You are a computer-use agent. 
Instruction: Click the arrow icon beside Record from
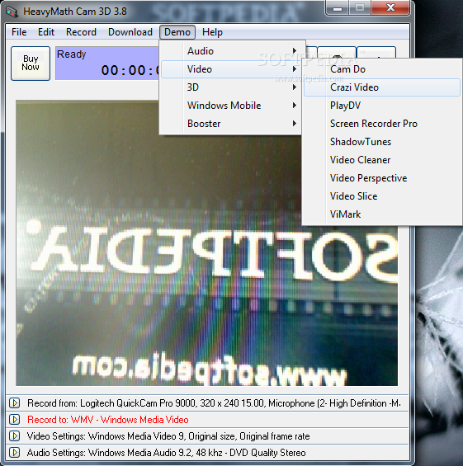tap(14, 403)
